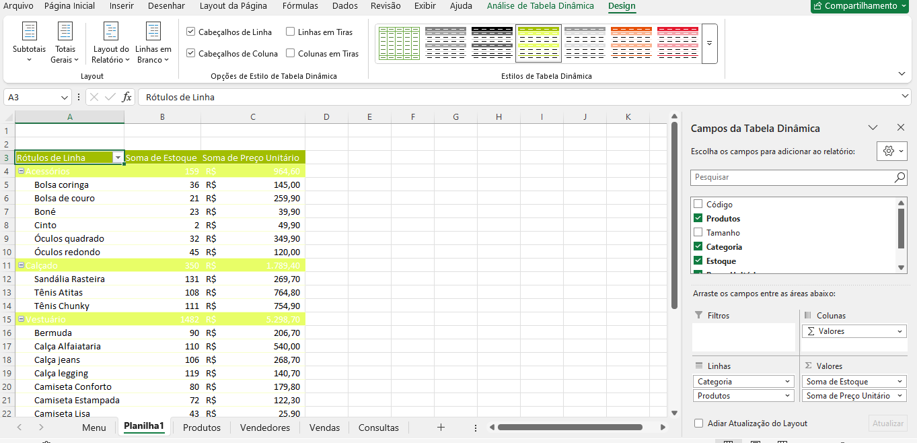Apply the light gray striped pivot style

pos(585,44)
